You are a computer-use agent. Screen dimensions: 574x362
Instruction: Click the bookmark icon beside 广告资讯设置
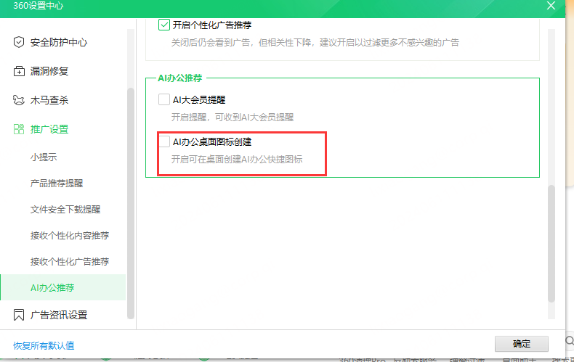(x=19, y=315)
